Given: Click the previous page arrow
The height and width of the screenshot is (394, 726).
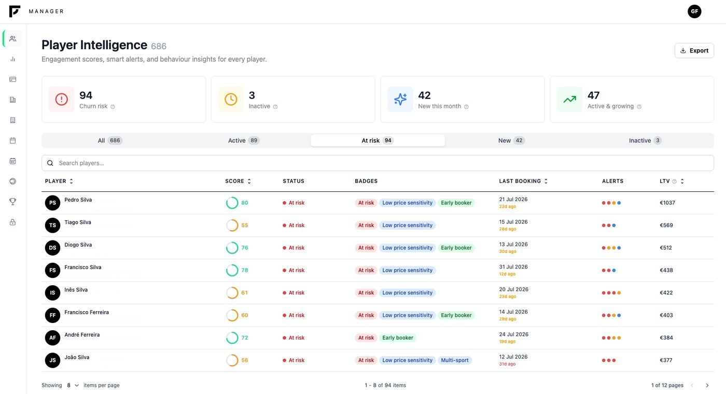Looking at the screenshot, I should point(692,385).
